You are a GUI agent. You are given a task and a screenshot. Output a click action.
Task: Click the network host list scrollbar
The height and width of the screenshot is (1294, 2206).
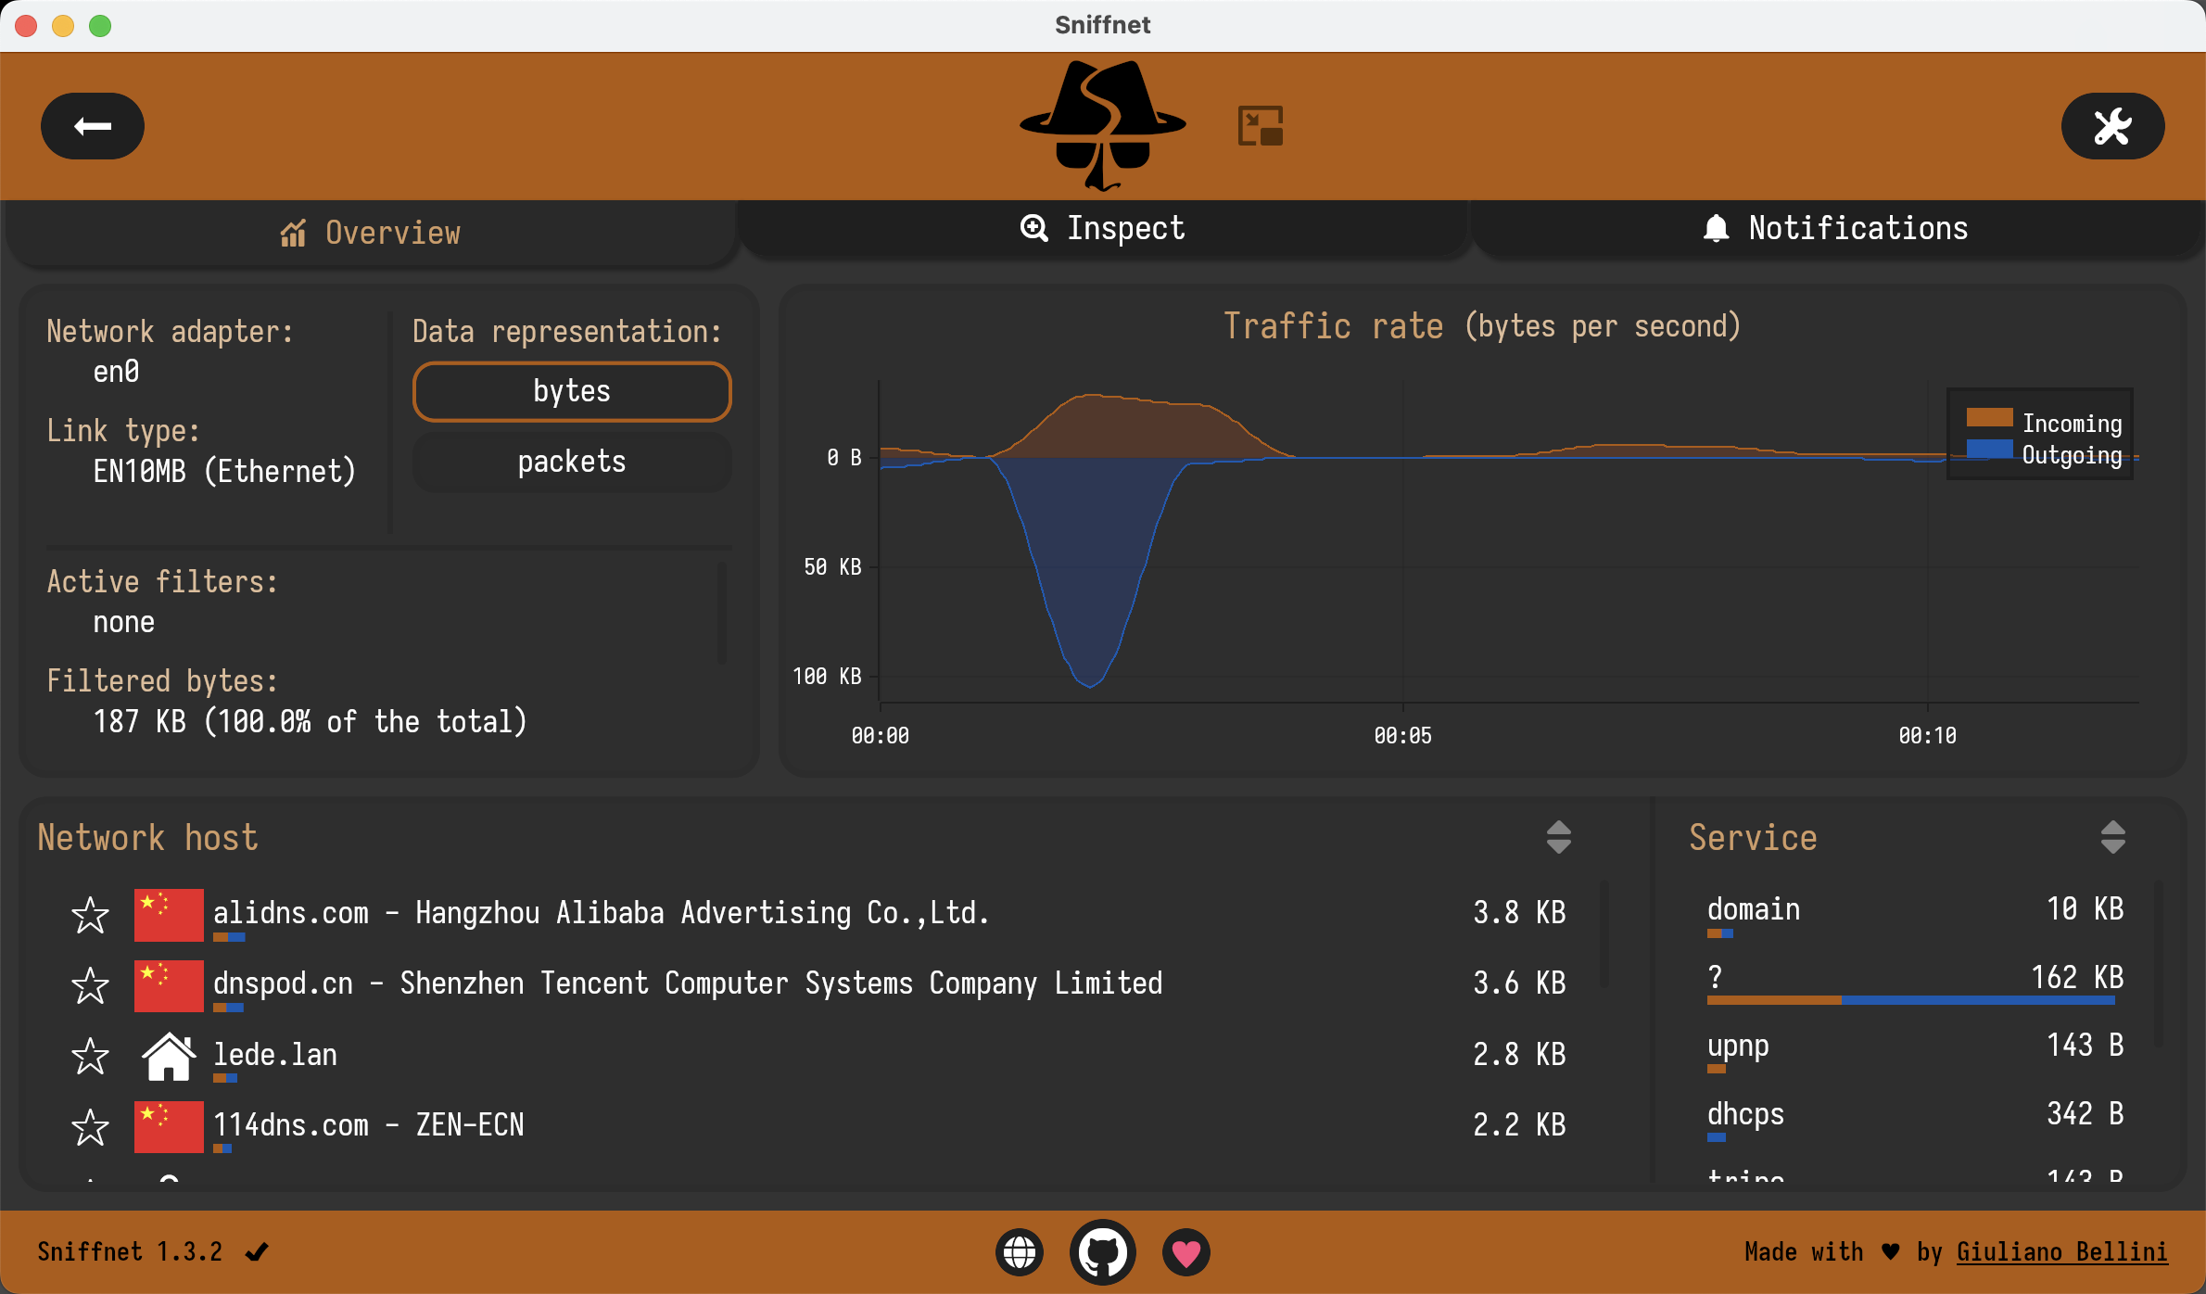[1603, 934]
